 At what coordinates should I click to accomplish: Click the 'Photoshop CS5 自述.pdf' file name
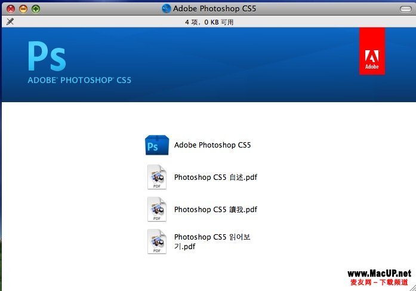(x=215, y=177)
